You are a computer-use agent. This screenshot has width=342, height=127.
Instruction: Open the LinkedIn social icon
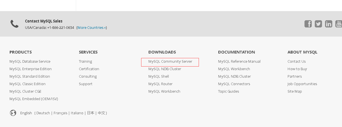coord(329,24)
